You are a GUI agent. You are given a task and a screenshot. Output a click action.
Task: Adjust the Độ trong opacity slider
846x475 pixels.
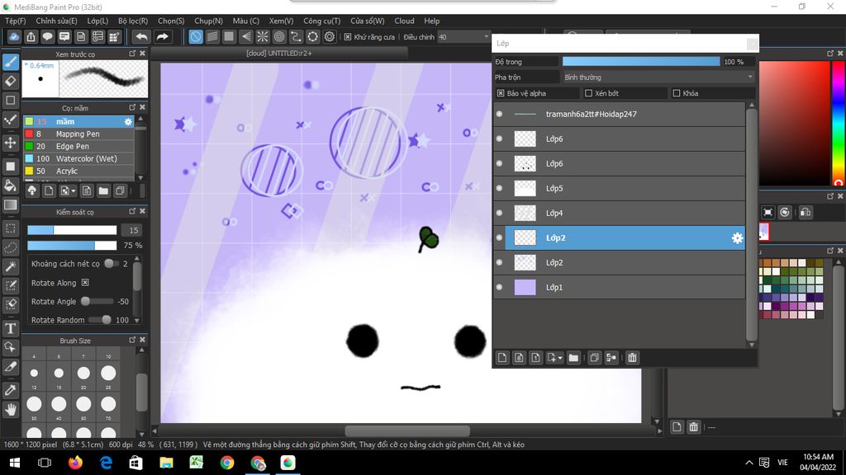pyautogui.click(x=641, y=62)
